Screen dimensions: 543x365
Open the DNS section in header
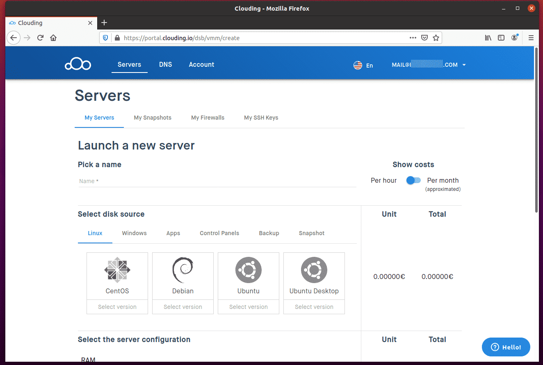pyautogui.click(x=166, y=64)
